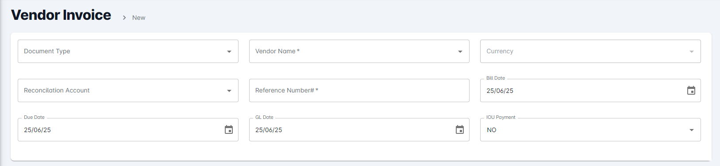This screenshot has width=720, height=166.
Task: Focus the Reference Number# input field
Action: [359, 90]
